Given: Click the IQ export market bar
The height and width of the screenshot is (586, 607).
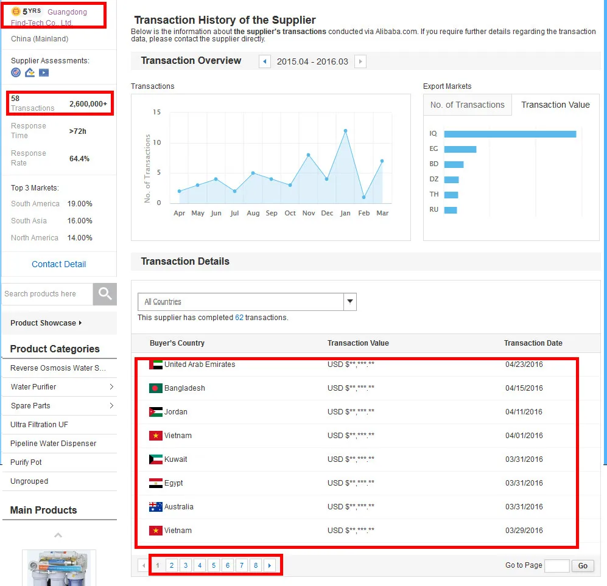Looking at the screenshot, I should [510, 134].
